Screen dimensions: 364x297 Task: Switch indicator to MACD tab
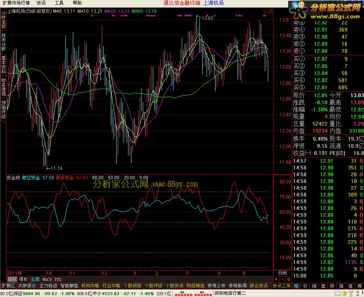tap(47, 279)
